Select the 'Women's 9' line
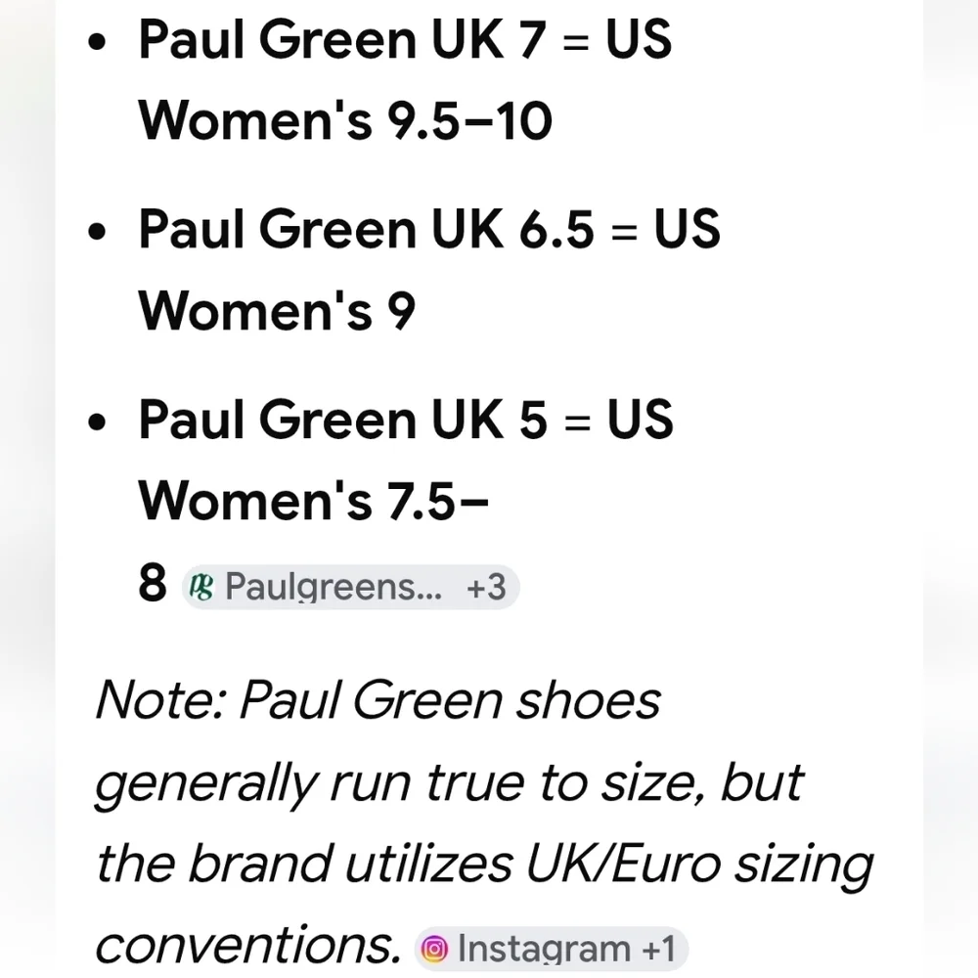Image resolution: width=978 pixels, height=978 pixels. click(x=277, y=310)
